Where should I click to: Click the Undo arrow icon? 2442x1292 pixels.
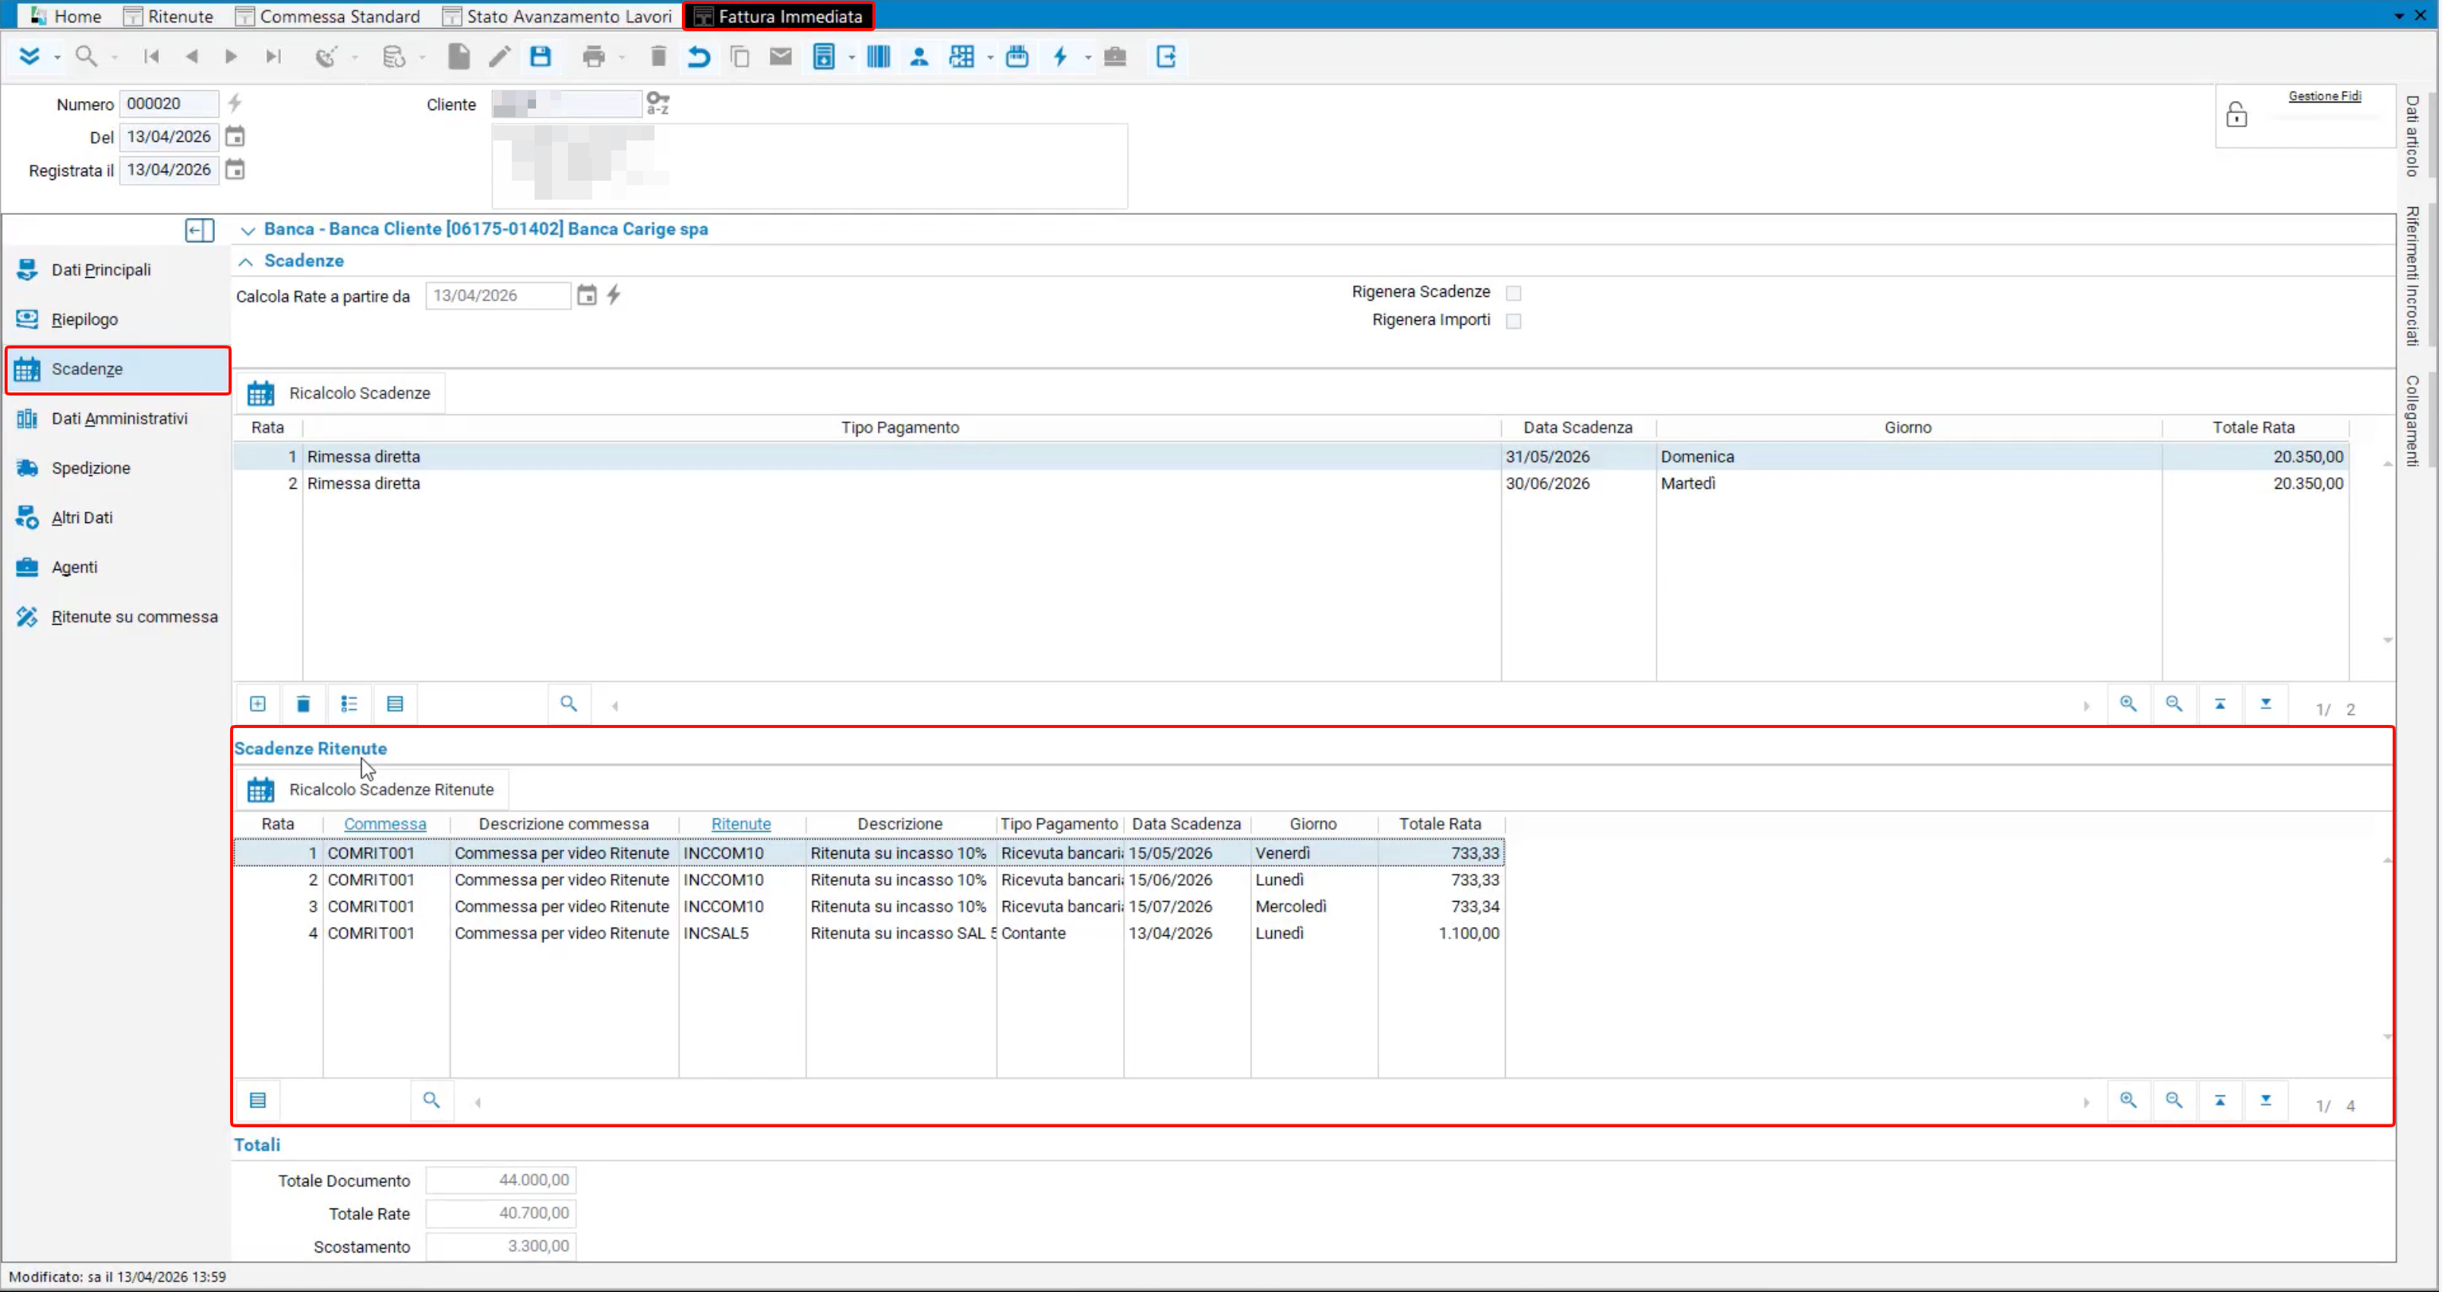tap(699, 57)
